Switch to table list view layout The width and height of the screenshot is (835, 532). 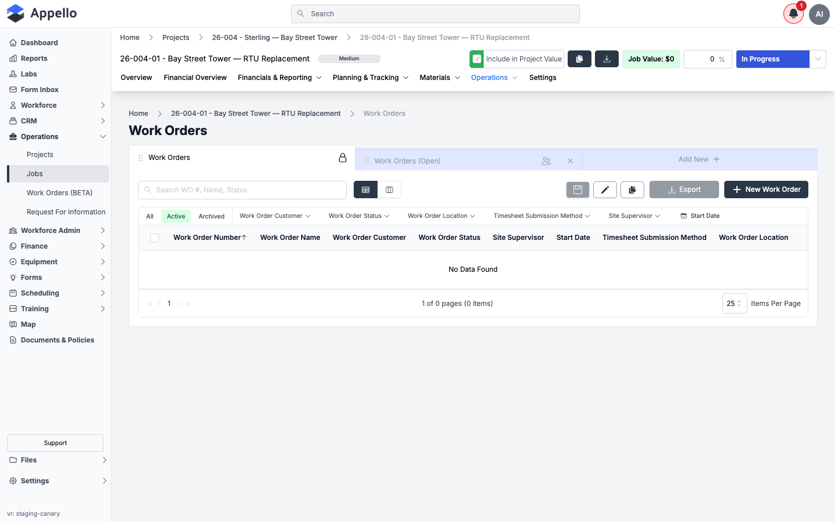365,190
